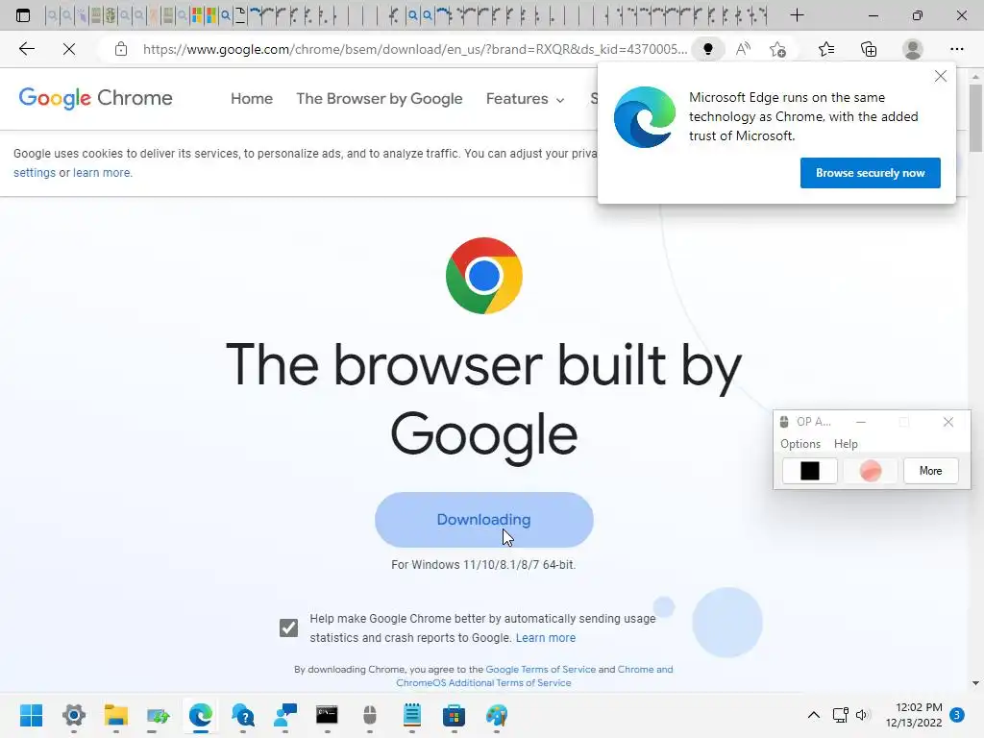The height and width of the screenshot is (738, 984).
Task: Open the lightbulb tips icon in address bar
Action: (x=708, y=49)
